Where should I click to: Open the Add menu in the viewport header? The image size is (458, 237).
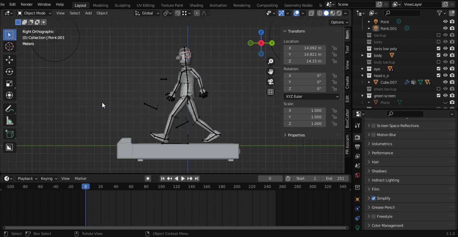click(88, 13)
